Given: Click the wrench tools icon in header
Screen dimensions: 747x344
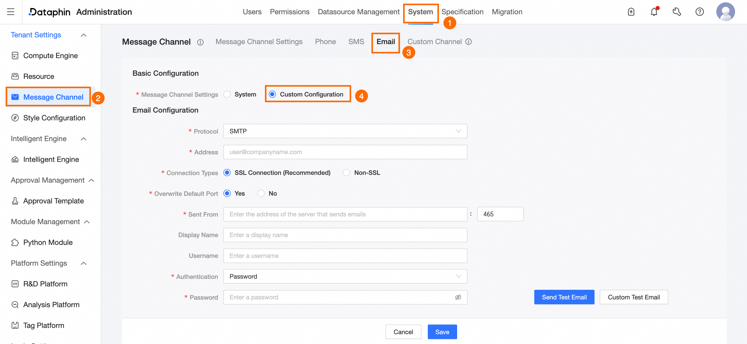Looking at the screenshot, I should point(677,12).
